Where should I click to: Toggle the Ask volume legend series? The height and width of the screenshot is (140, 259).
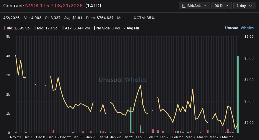76,28
